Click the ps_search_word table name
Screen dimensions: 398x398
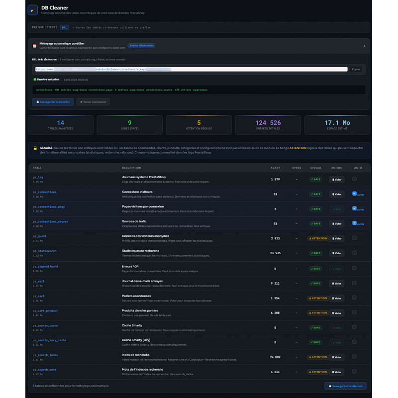click(x=45, y=370)
